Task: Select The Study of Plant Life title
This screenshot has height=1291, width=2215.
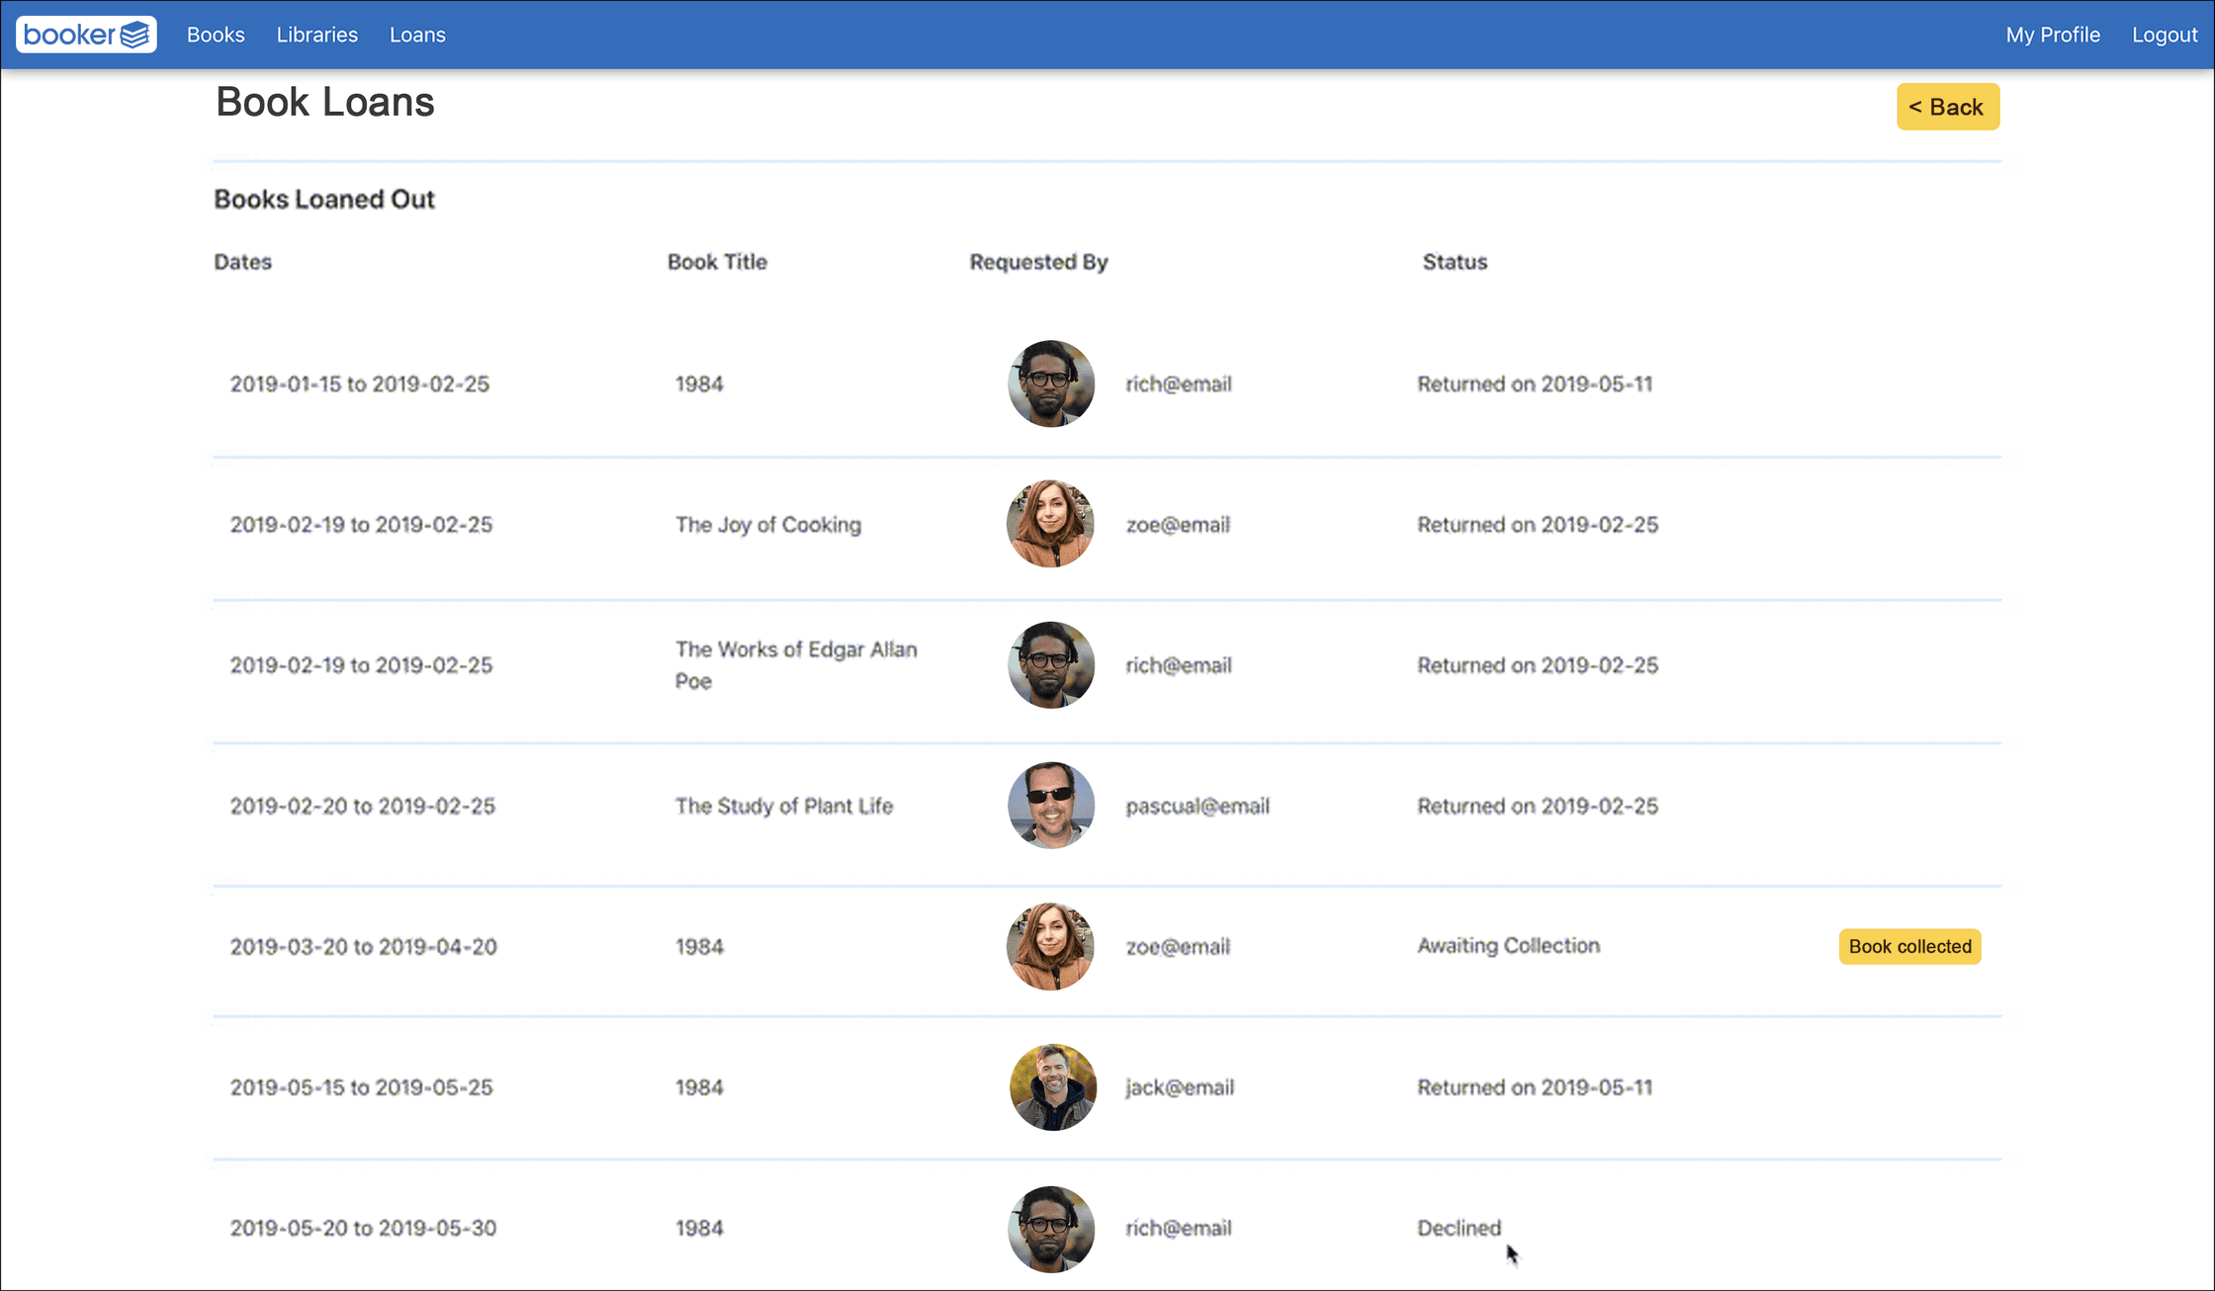Action: pos(784,806)
